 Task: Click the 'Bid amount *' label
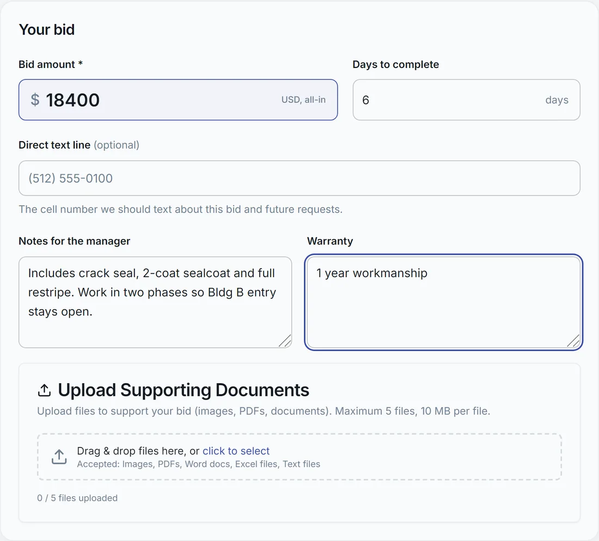click(51, 64)
